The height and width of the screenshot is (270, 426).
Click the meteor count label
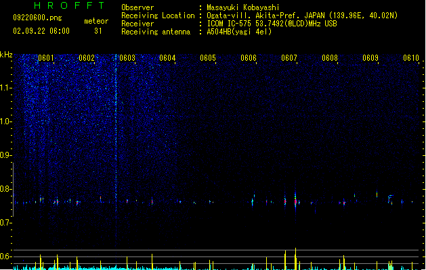coord(96,21)
